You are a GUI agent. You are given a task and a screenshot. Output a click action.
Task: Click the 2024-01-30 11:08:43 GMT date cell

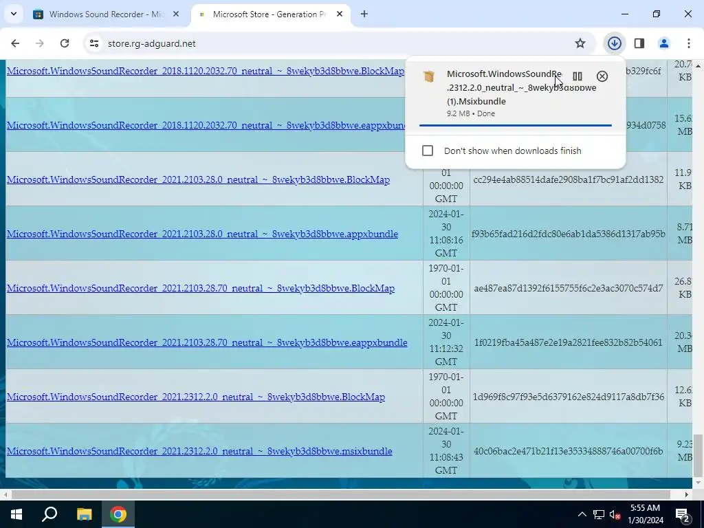tap(446, 451)
